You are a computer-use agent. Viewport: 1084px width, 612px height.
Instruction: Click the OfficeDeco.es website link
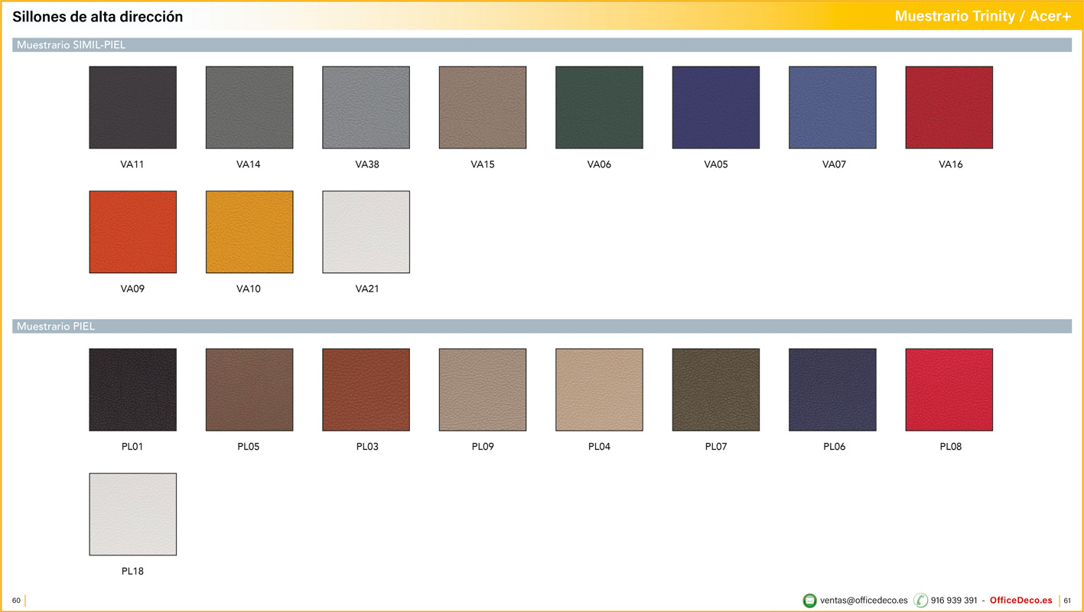click(1021, 601)
